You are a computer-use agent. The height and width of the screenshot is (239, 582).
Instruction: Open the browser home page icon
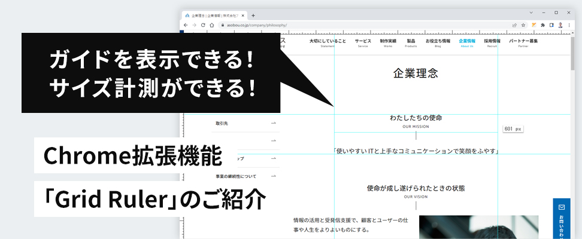[x=211, y=25]
